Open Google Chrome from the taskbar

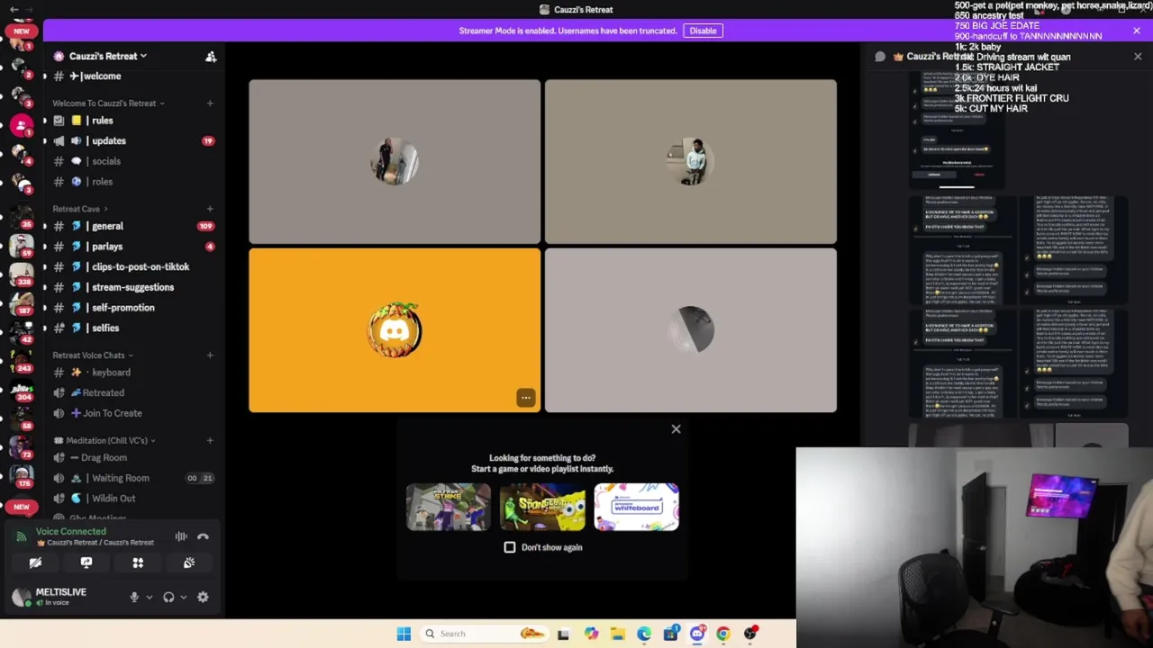coord(722,634)
